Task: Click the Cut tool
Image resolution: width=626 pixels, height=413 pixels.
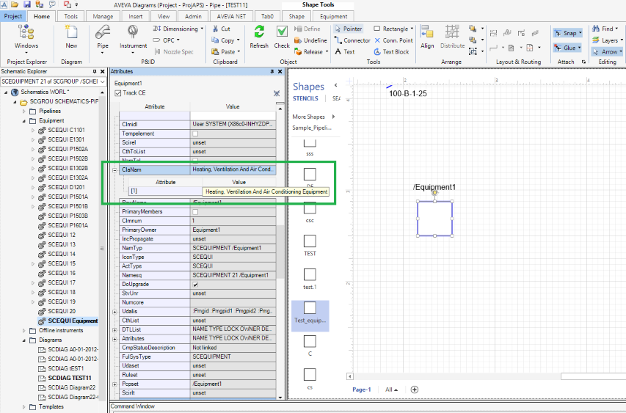Action: point(221,29)
